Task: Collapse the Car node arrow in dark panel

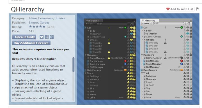Action: coord(86,28)
